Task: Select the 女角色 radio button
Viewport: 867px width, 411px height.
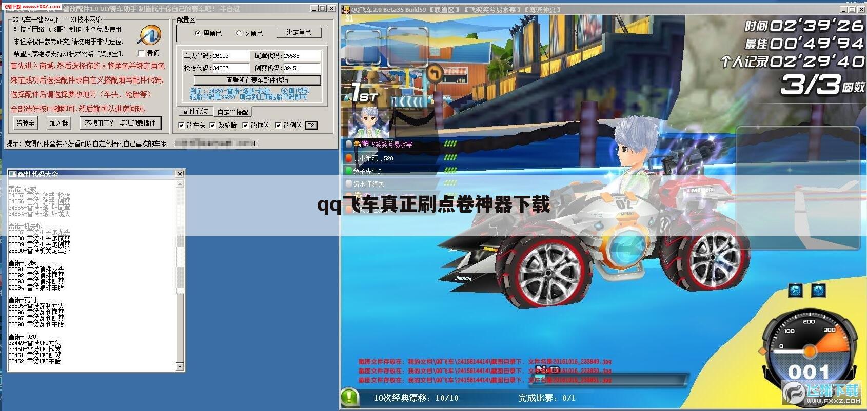Action: tap(239, 33)
